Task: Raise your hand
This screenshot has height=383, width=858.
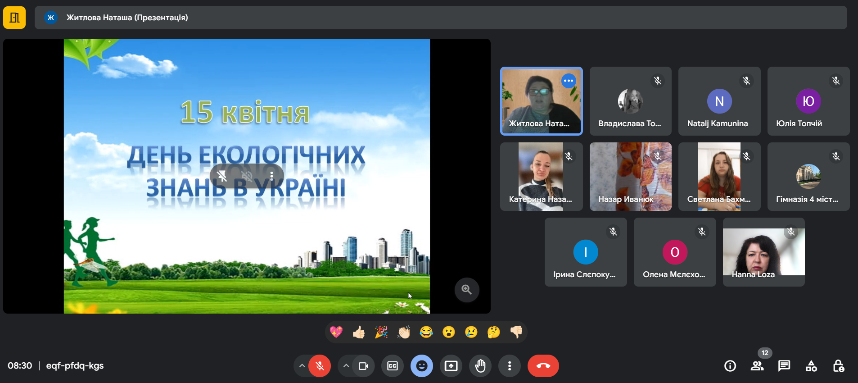Action: tap(480, 366)
